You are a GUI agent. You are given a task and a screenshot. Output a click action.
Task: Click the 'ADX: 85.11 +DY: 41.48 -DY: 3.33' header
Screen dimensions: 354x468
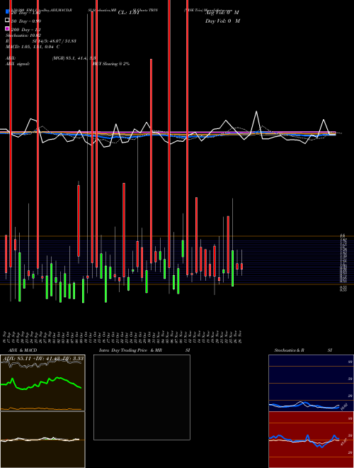click(x=43, y=358)
